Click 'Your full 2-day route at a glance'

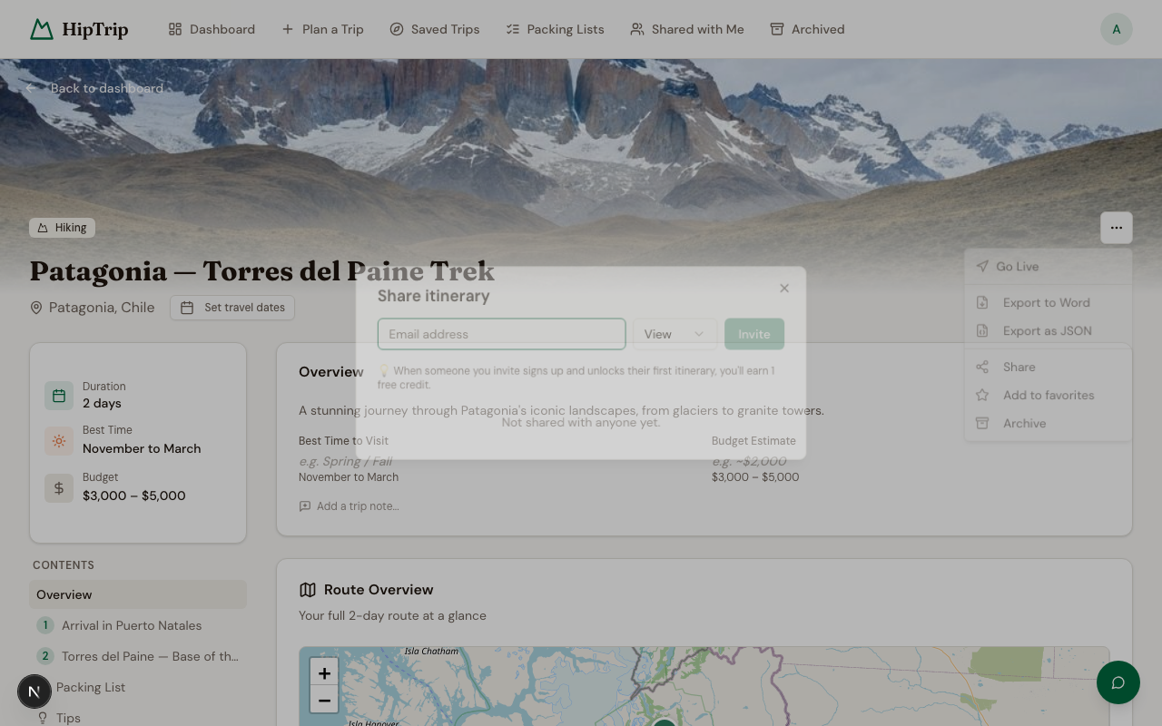(x=392, y=615)
